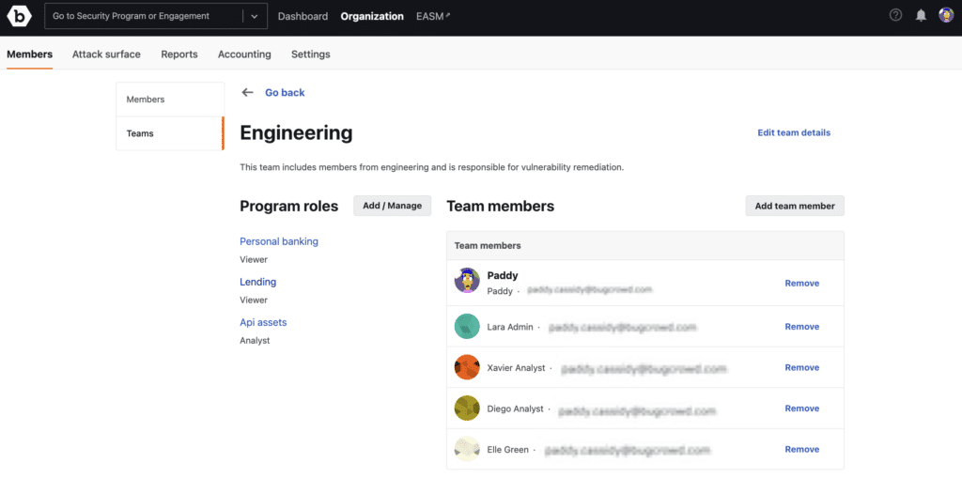
Task: Click the Bugcrowd logo icon
Action: click(x=20, y=16)
